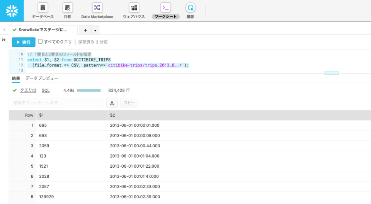Select cell 2013-06-01 00:01:04.000

[134, 156]
